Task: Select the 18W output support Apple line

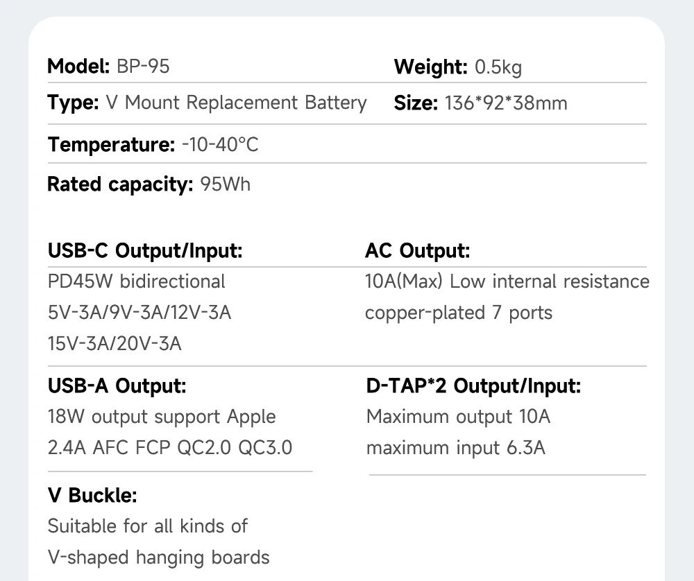Action: (162, 417)
